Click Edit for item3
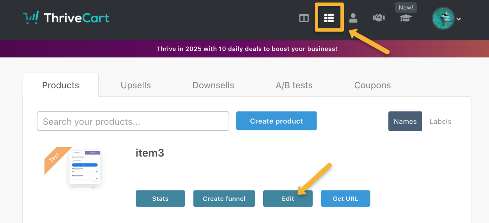 coord(288,199)
